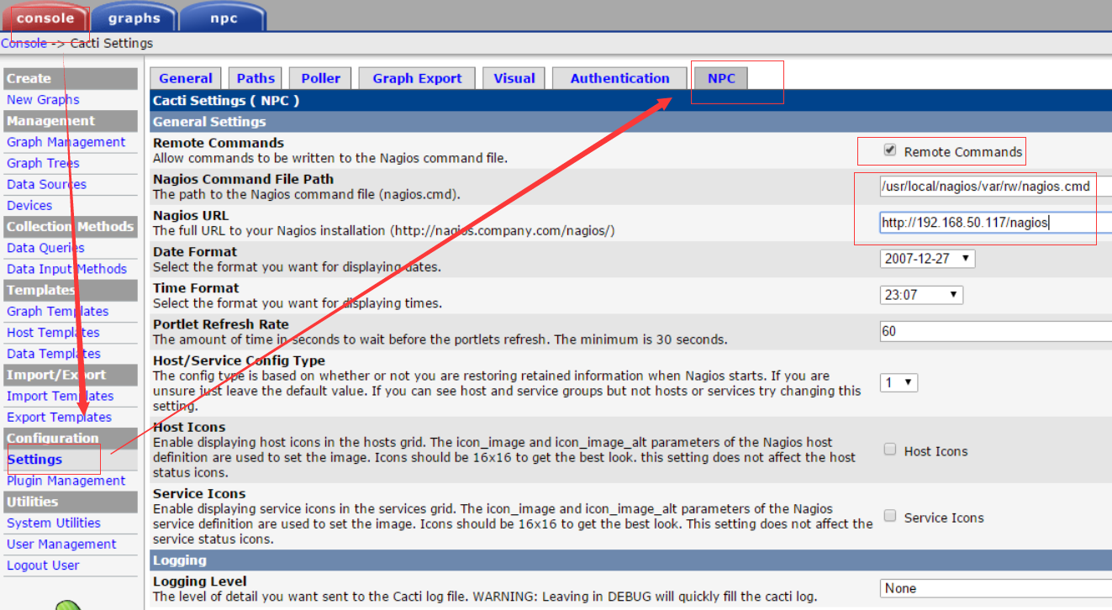Open the graphs top tab
This screenshot has width=1112, height=610.
click(134, 17)
